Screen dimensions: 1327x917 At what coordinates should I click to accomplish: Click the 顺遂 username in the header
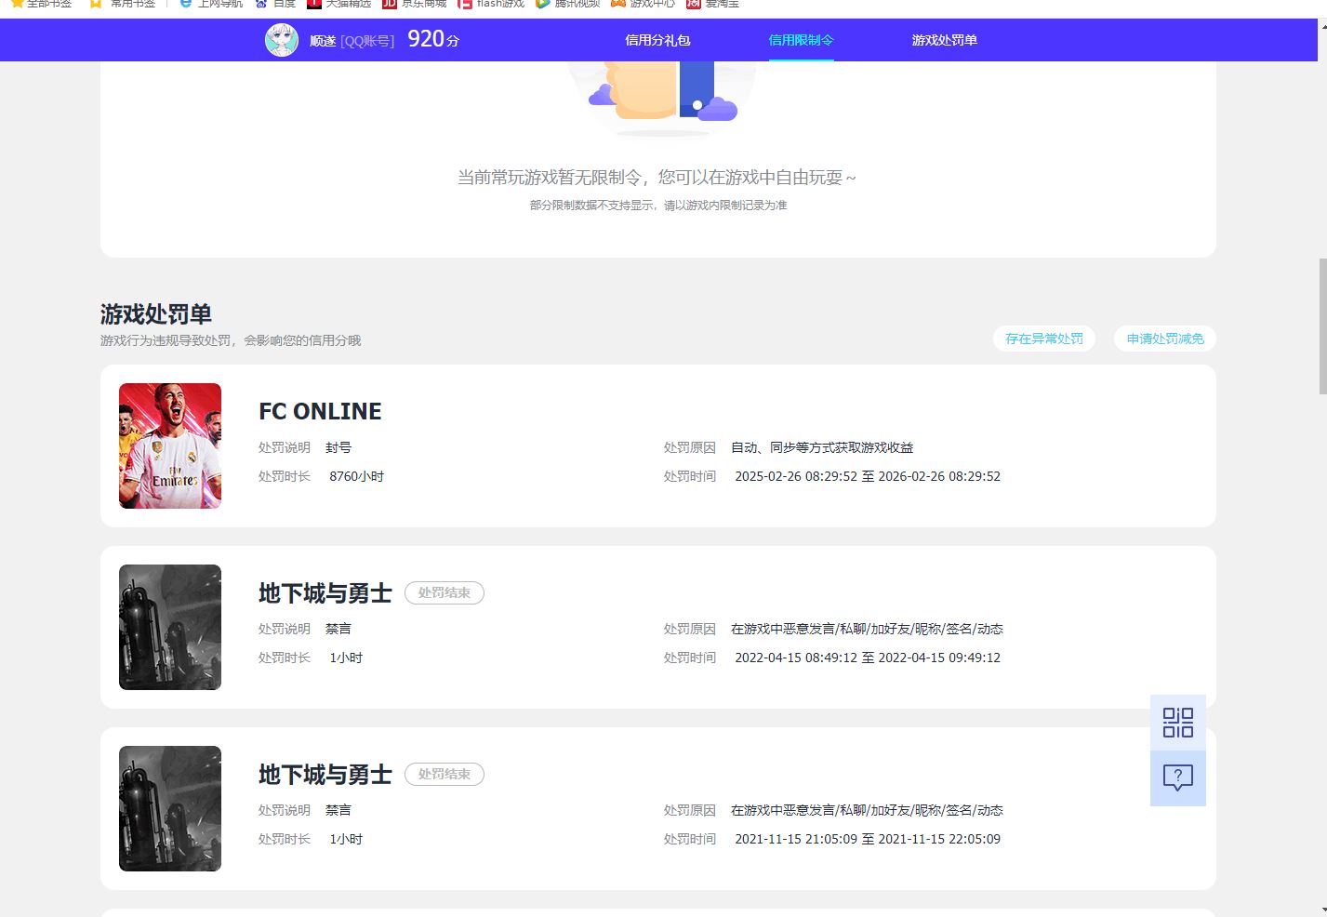tap(323, 41)
